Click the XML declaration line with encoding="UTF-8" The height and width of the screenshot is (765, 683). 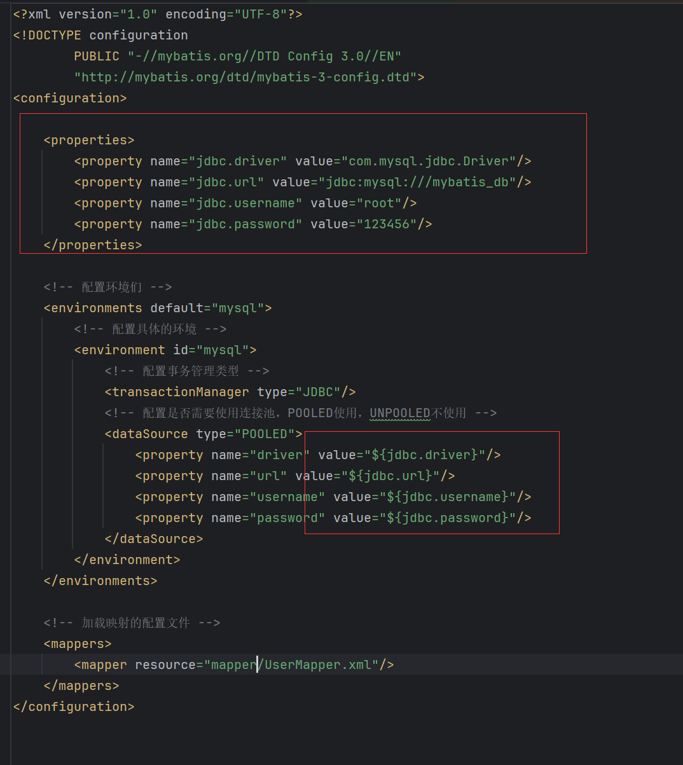tap(158, 14)
